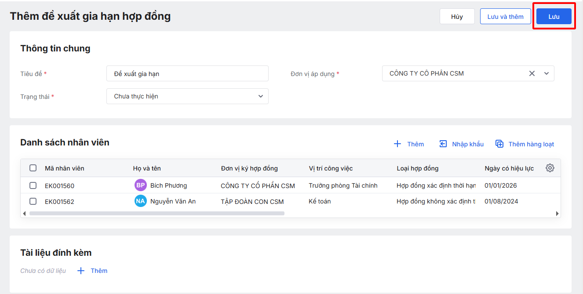Viewport: 583px width, 294px height.
Task: Clear the selected Đơn vị áp dụng value
Action: (x=532, y=73)
